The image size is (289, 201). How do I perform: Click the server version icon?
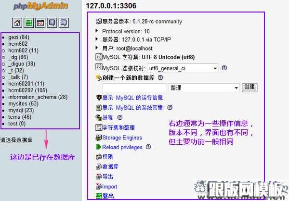99,21
